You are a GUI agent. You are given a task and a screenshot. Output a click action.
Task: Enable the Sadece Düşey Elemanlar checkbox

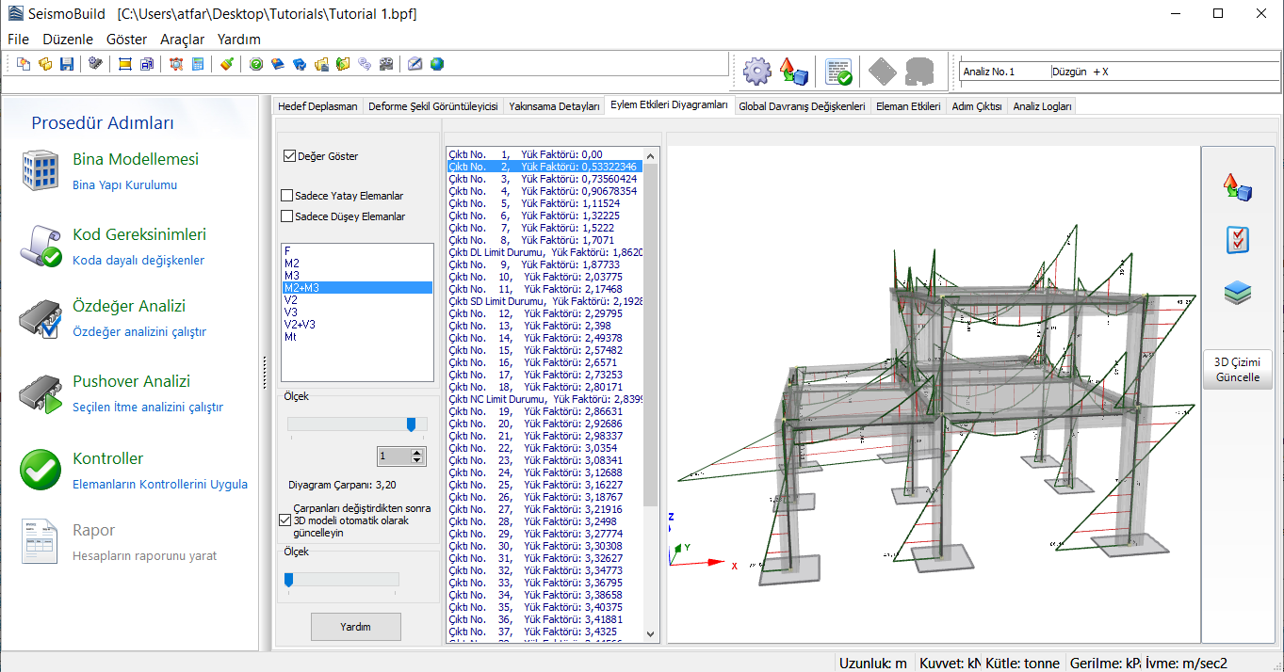click(x=287, y=216)
